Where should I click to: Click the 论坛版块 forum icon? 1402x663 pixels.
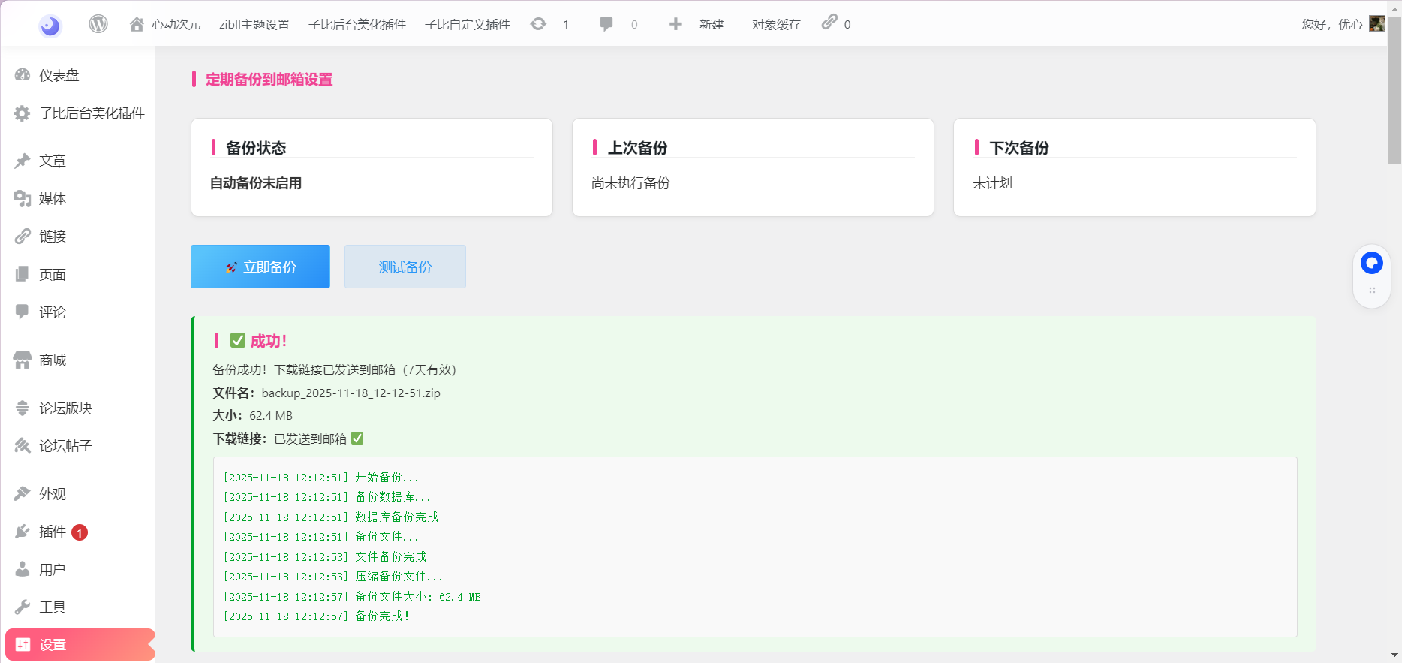pyautogui.click(x=23, y=408)
